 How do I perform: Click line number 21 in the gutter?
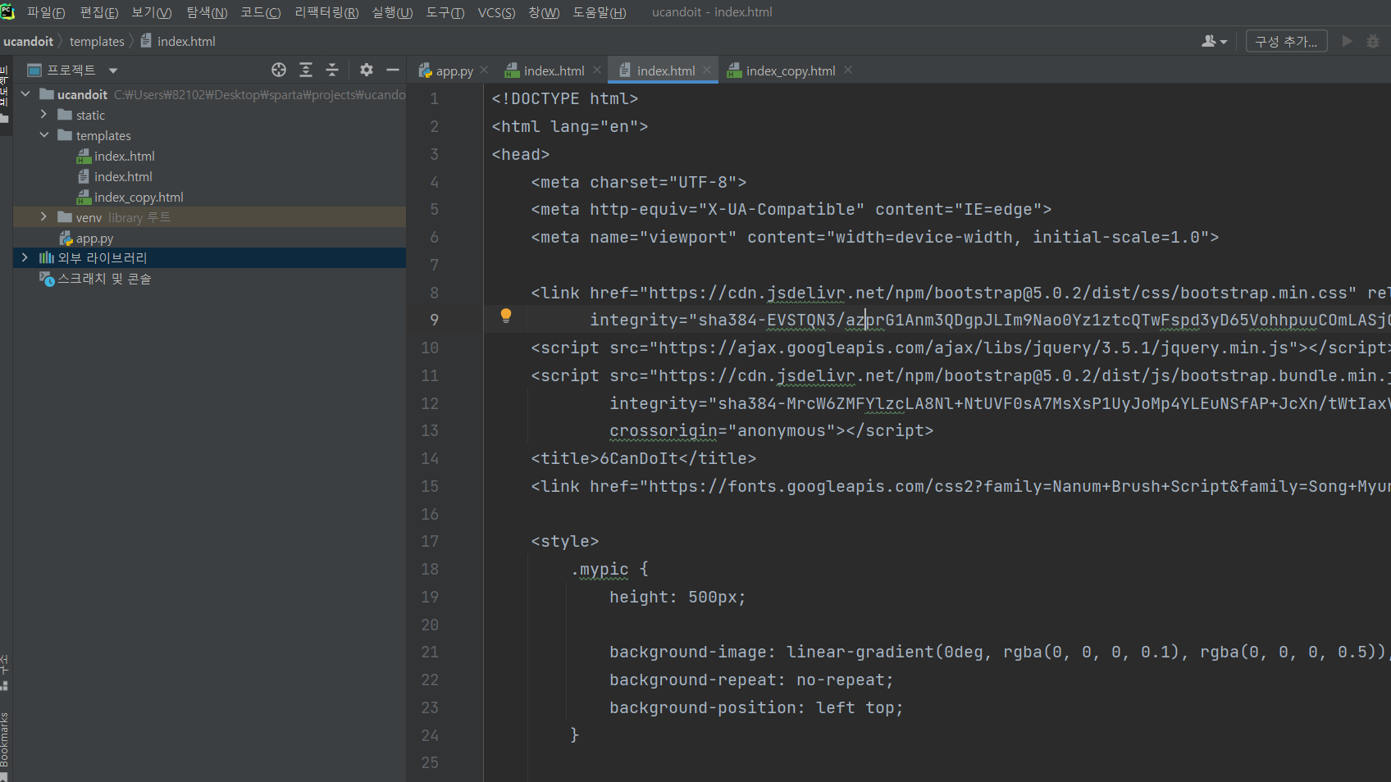430,652
